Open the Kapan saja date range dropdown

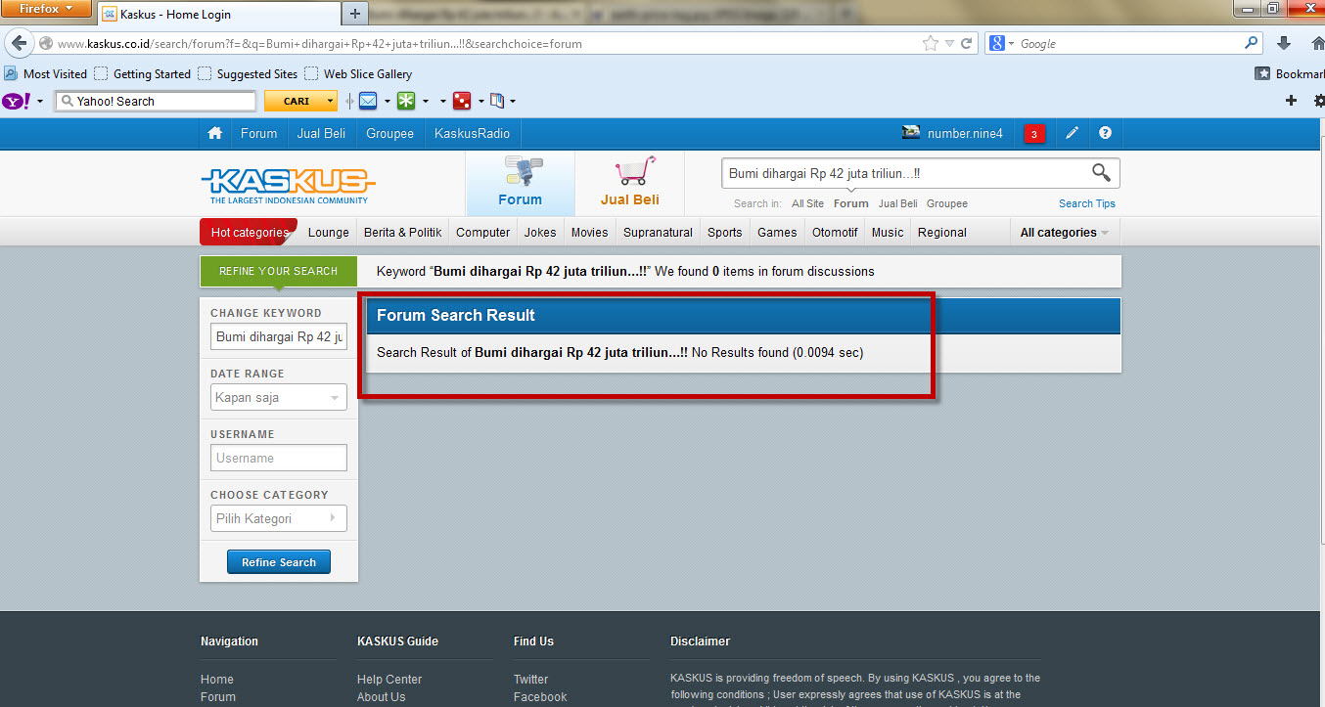click(279, 398)
